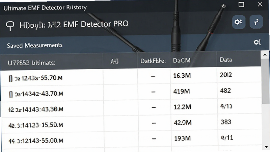The image size is (270, 152).
Task: Select the 482 data cell
Action: [x=225, y=91]
